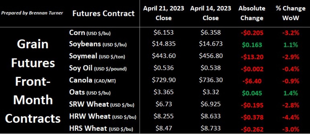This screenshot has height=134, width=310.
Task: Click the Corn -3.2% change value
Action: pyautogui.click(x=290, y=33)
